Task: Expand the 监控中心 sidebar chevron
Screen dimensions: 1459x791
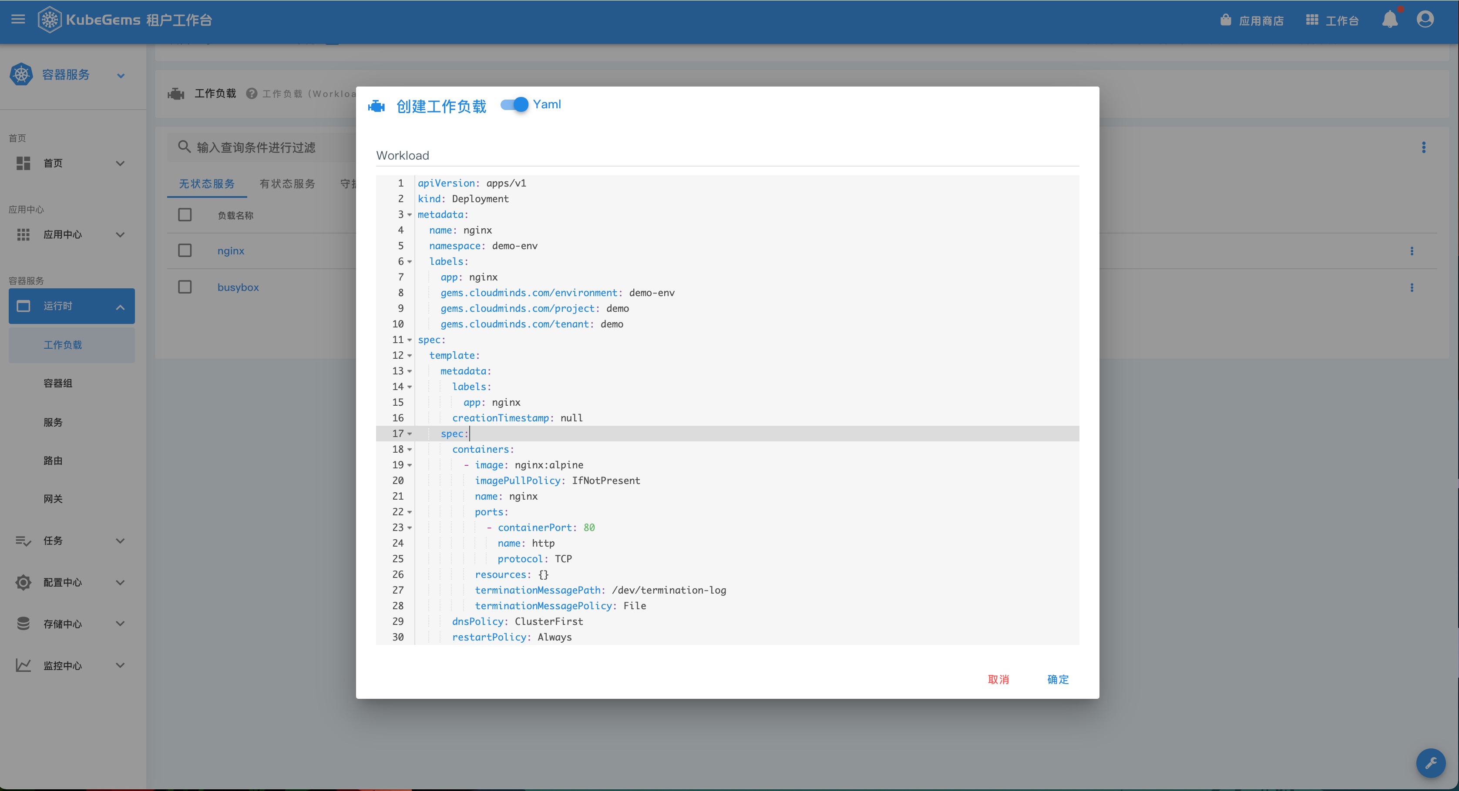Action: pos(120,665)
